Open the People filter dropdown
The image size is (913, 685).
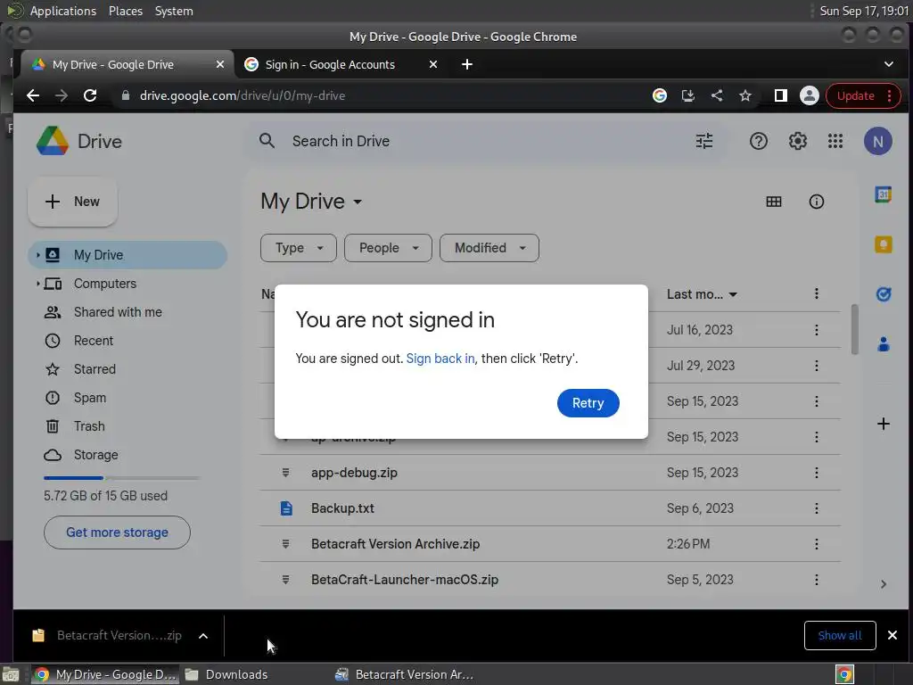pyautogui.click(x=388, y=248)
